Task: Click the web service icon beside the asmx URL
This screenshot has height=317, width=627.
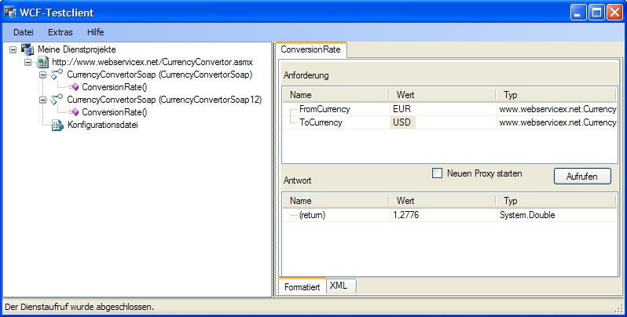Action: (42, 62)
